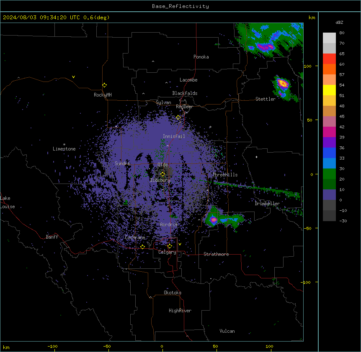The height and width of the screenshot is (352, 361).
Task: Pick the red 65-60 dBZ legend swatch
Action: pos(329,59)
